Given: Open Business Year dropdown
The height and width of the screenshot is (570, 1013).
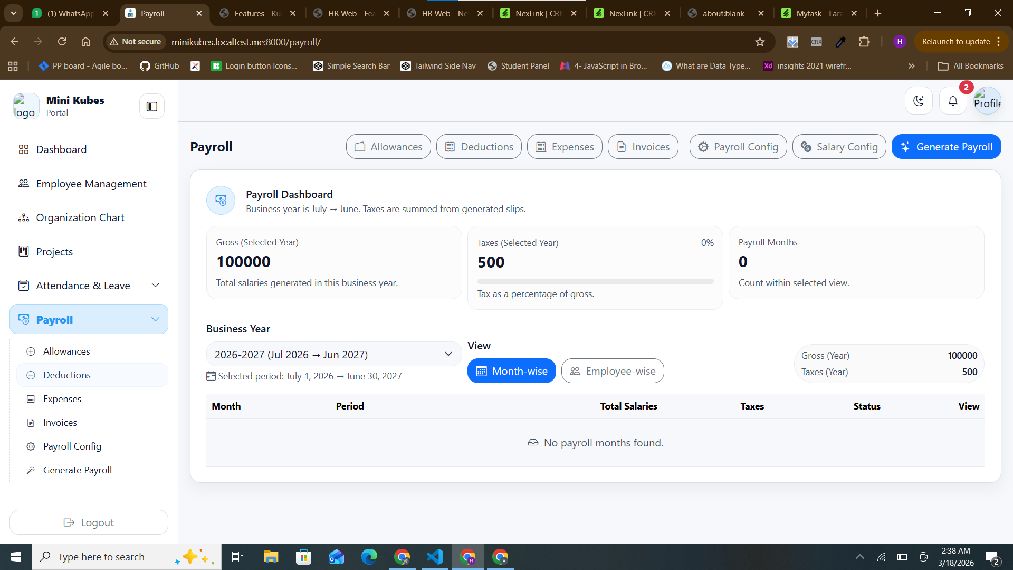Looking at the screenshot, I should (333, 354).
